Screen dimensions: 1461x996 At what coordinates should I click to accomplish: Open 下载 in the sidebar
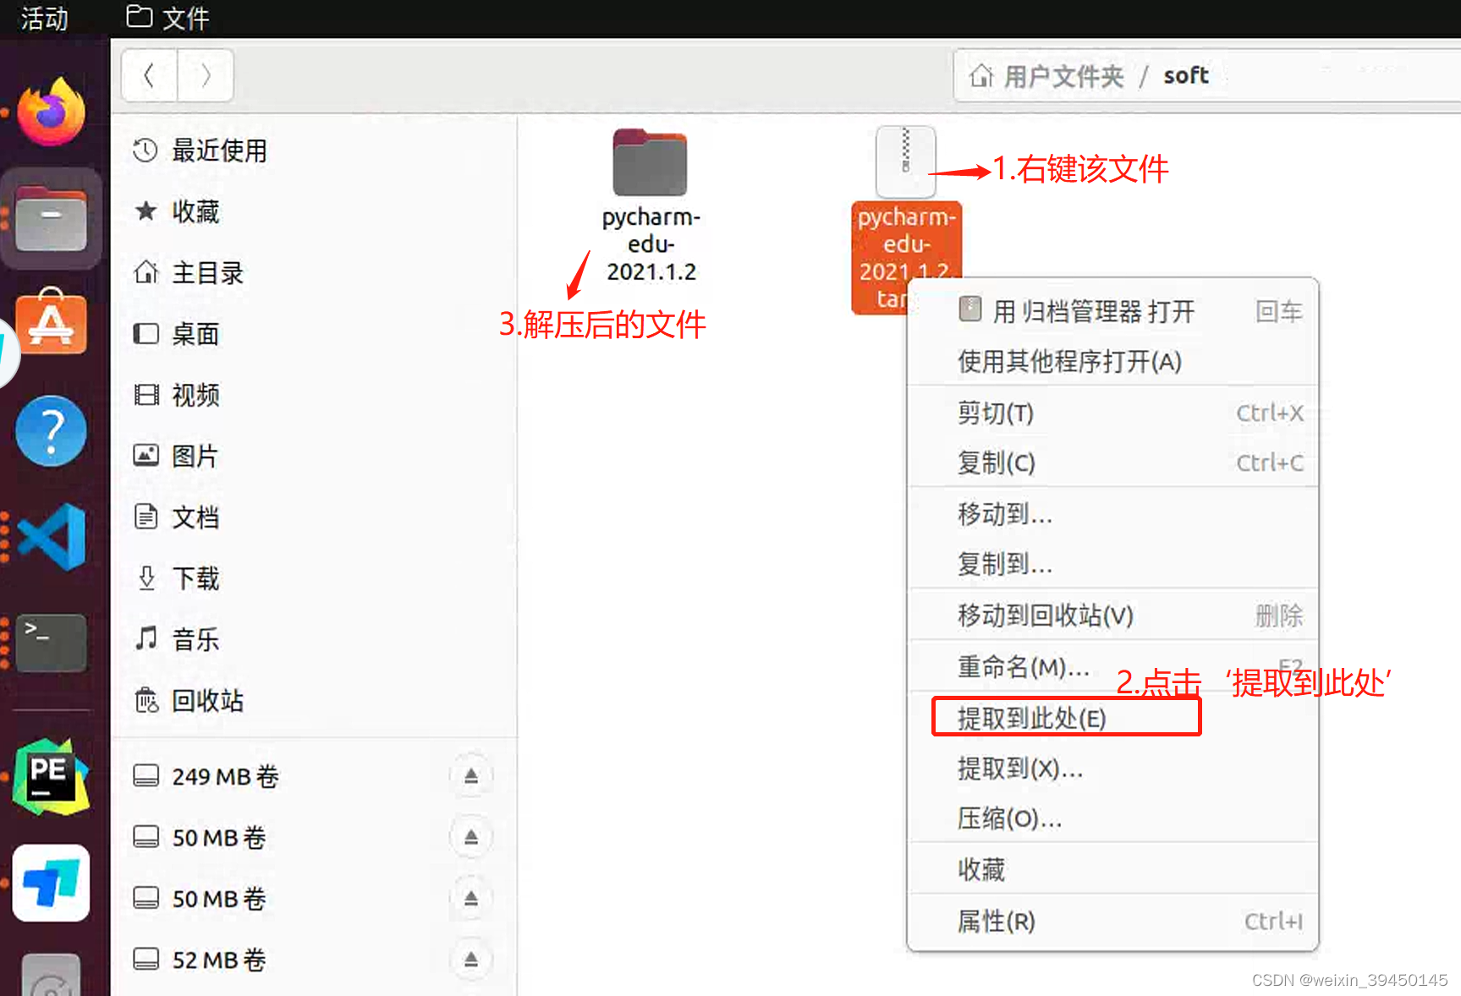[x=314, y=578]
